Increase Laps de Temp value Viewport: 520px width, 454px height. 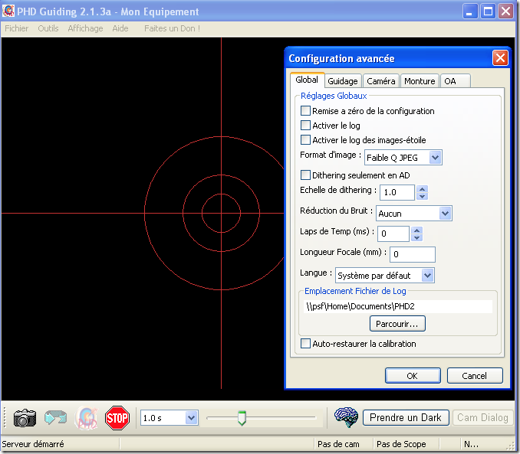point(417,230)
